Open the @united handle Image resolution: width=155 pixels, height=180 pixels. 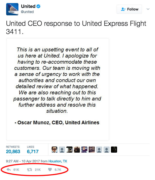click(x=27, y=12)
